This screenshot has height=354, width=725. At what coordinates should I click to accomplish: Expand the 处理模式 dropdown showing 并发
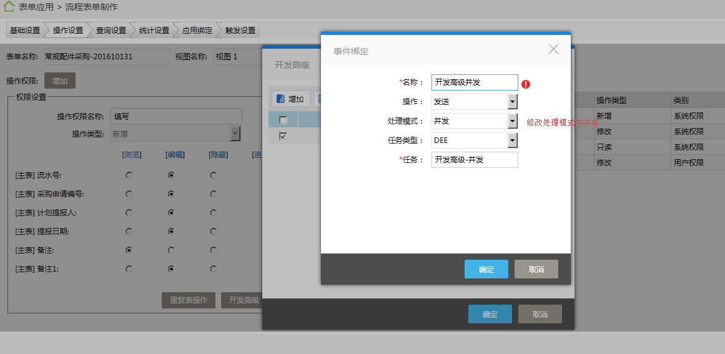512,121
